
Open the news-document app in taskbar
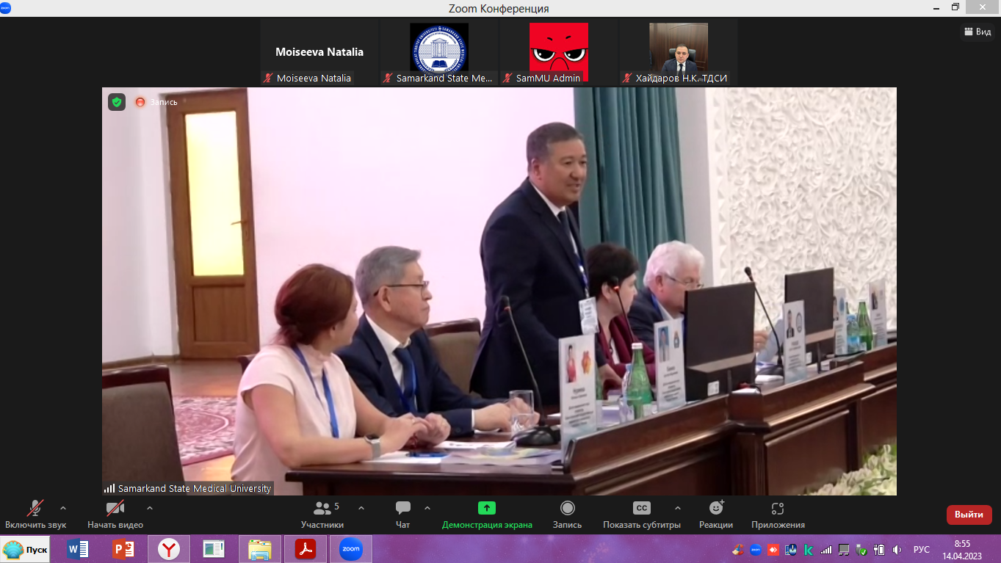tap(214, 549)
